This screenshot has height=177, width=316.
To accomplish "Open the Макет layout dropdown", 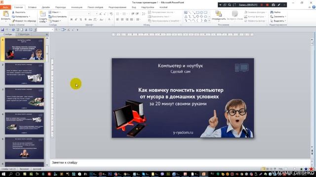I will (x=55, y=12).
